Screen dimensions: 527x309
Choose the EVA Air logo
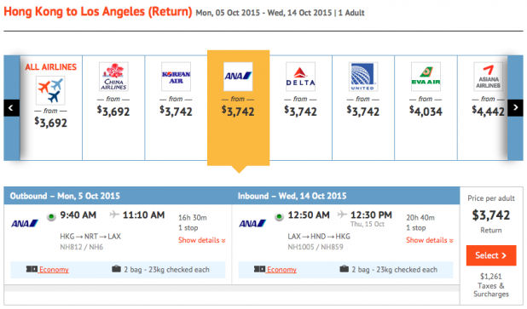click(x=426, y=77)
